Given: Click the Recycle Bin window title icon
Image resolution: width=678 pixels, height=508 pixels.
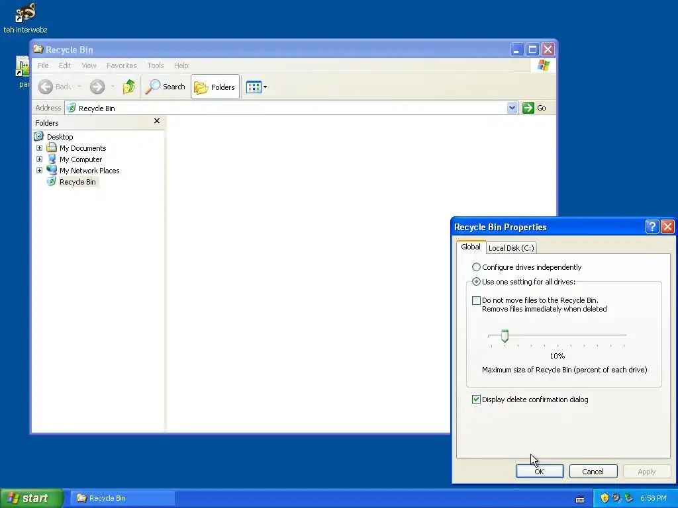Looking at the screenshot, I should (38, 49).
